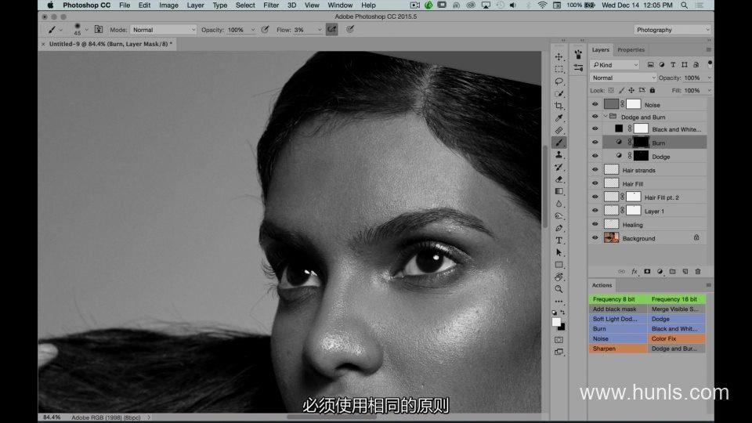752x423 pixels.
Task: Open the Photography workspace dropdown
Action: (x=672, y=30)
